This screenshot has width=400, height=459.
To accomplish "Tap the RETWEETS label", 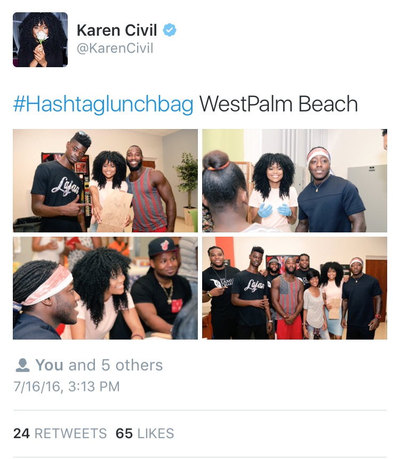I will coord(70,433).
